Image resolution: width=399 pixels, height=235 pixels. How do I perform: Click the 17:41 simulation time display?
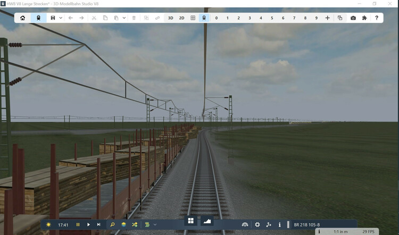(63, 225)
